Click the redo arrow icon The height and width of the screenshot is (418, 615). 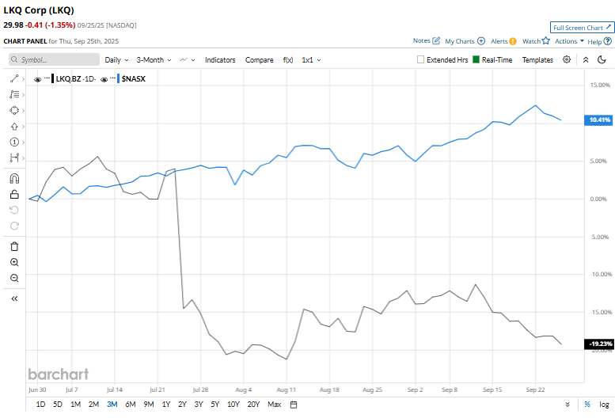point(14,226)
